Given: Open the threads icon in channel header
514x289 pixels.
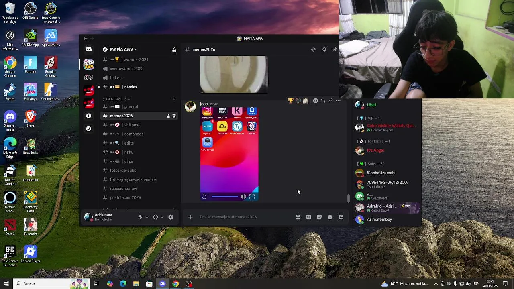Looking at the screenshot, I should pos(313,49).
